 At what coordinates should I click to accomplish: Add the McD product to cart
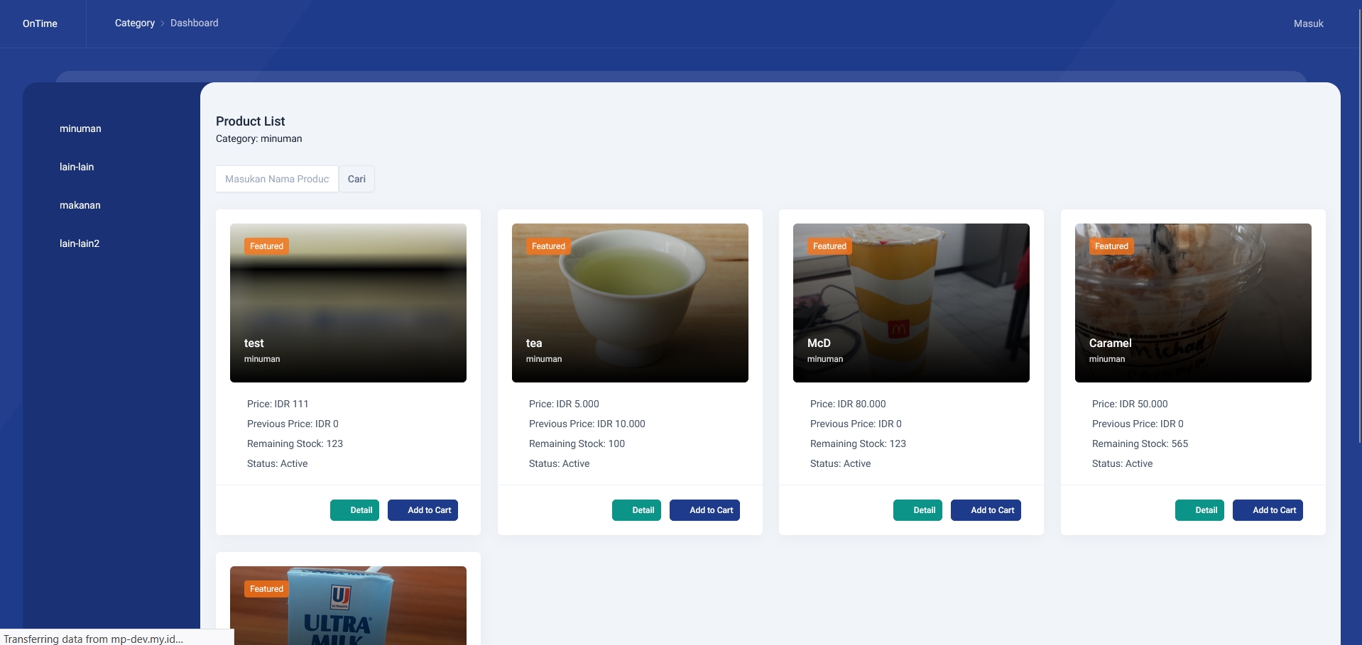(986, 509)
